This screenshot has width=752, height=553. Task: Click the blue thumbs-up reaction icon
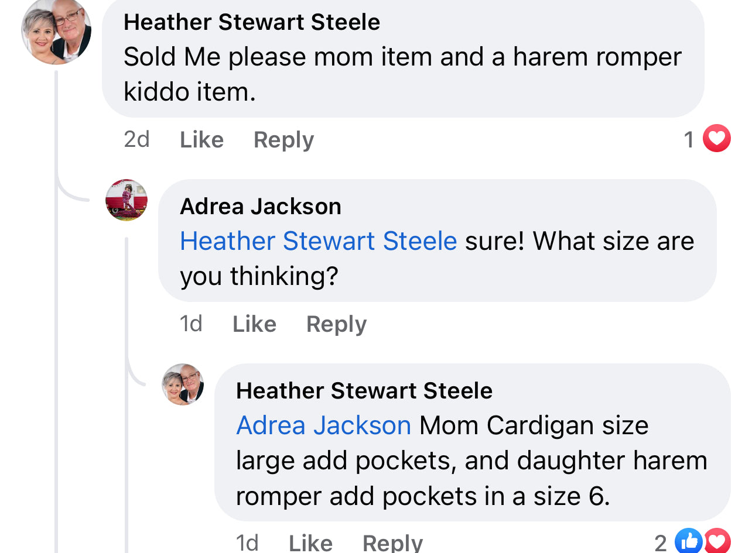689,541
